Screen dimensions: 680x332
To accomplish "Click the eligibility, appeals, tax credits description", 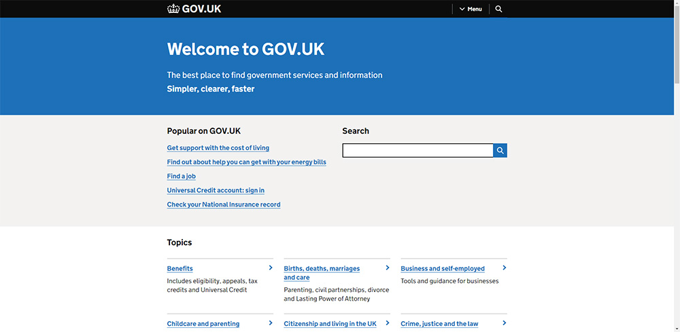I will point(212,285).
